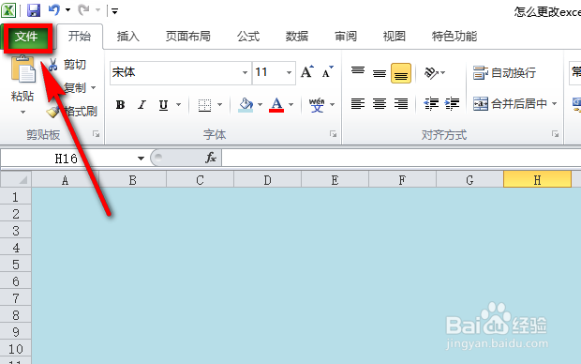The height and width of the screenshot is (364, 581).
Task: Center text horizontally
Action: coord(380,104)
